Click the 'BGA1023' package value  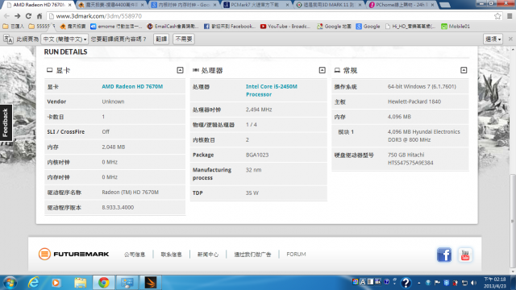coord(257,155)
